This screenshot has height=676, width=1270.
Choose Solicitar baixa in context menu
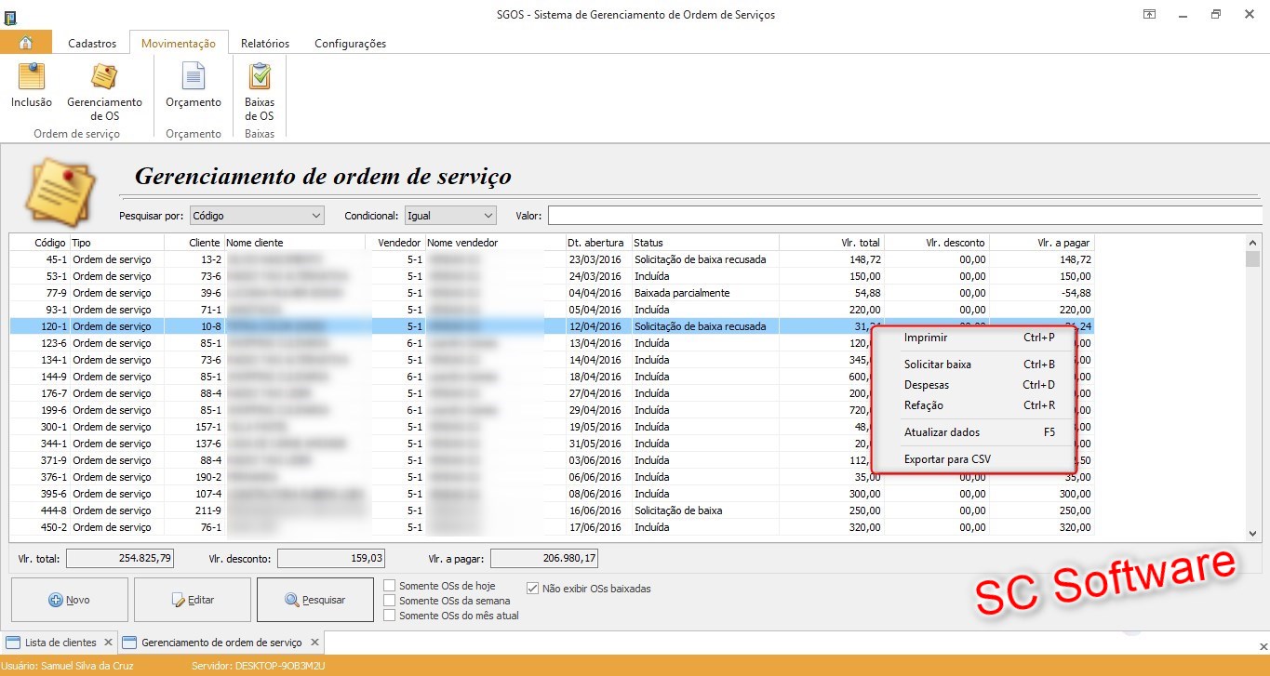tap(974, 365)
